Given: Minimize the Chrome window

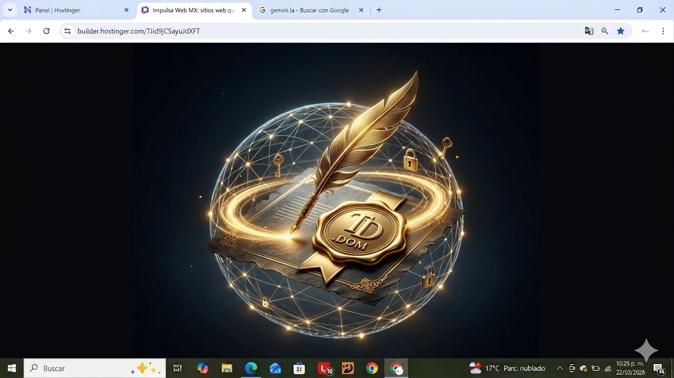Looking at the screenshot, I should 617,10.
